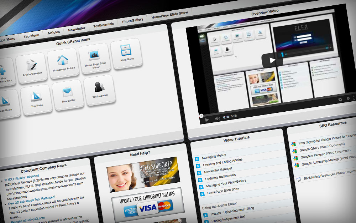The image size is (356, 223).
Task: Click play arrow beside HomePage Slide Show tutorial
Action: tap(202, 194)
